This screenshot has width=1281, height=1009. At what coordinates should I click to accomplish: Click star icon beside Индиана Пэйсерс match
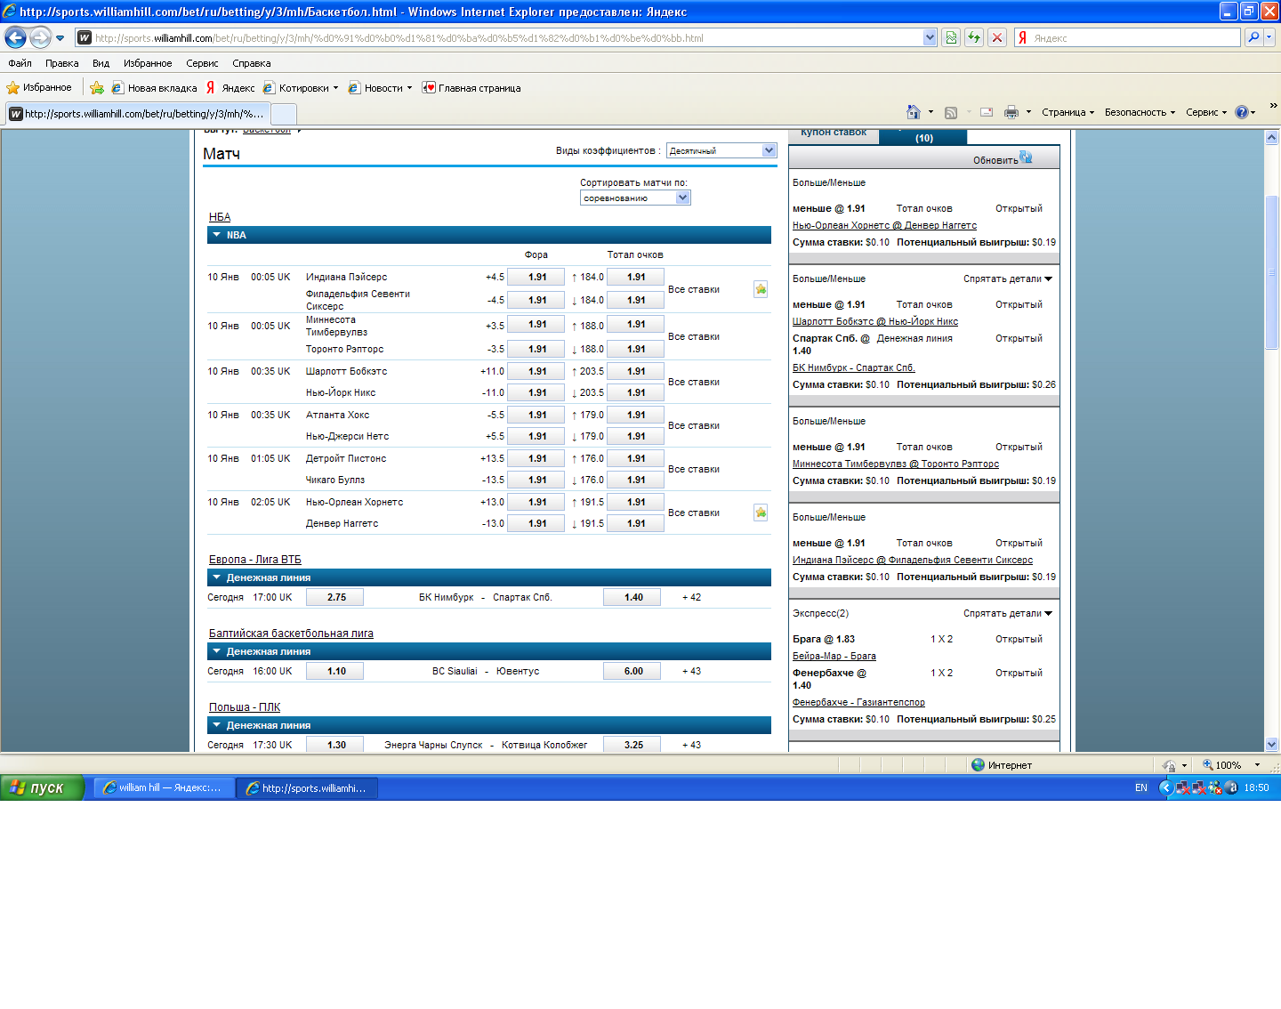pos(761,289)
